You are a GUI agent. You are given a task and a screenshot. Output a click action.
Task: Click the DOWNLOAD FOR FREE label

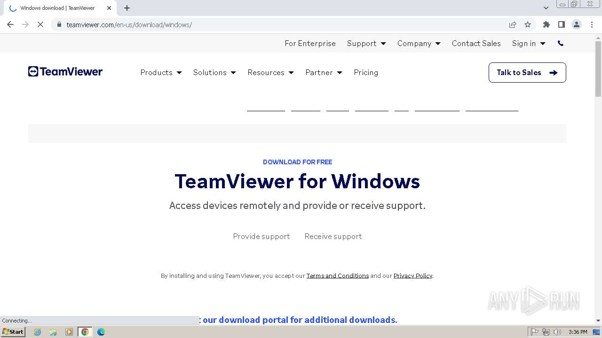point(297,162)
